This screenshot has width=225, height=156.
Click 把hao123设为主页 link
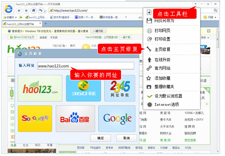[22, 37]
